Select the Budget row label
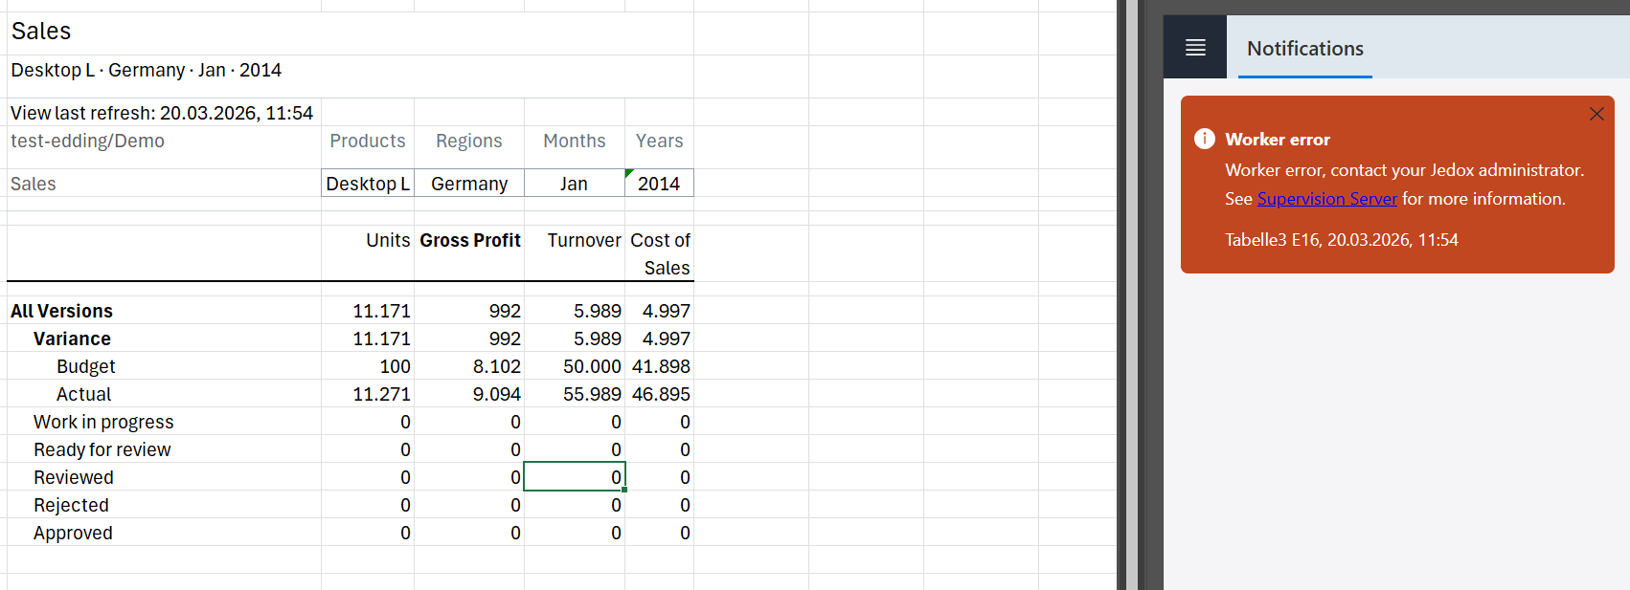Viewport: 1630px width, 590px height. tap(85, 366)
